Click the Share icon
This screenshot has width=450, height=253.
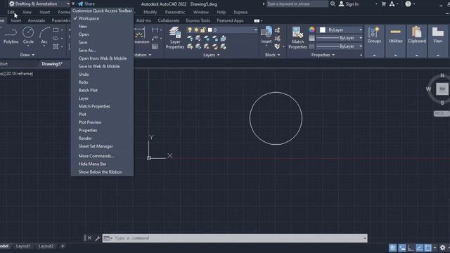[81, 4]
